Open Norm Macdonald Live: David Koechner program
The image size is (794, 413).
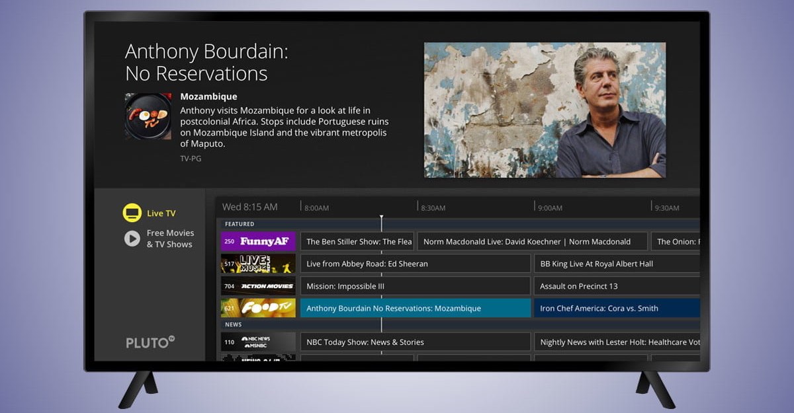533,241
